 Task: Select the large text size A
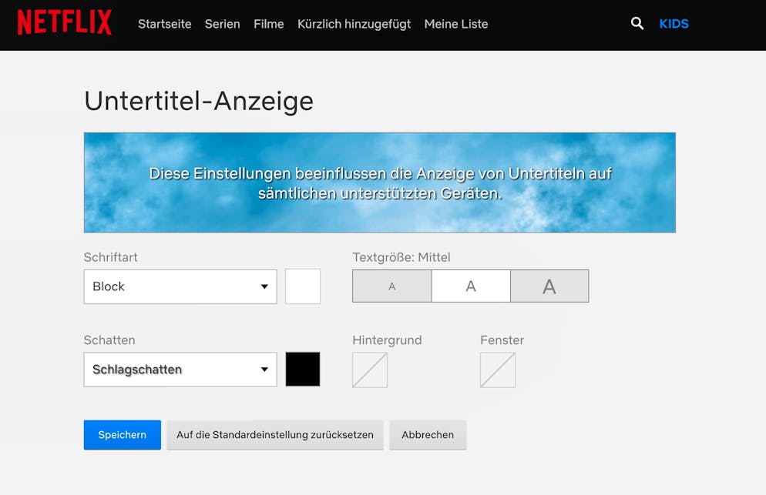[549, 286]
